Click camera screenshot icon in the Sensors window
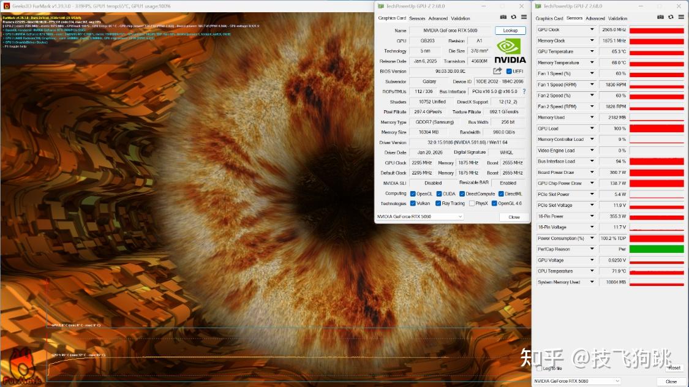Viewport: 689px width, 387px height. pyautogui.click(x=660, y=17)
